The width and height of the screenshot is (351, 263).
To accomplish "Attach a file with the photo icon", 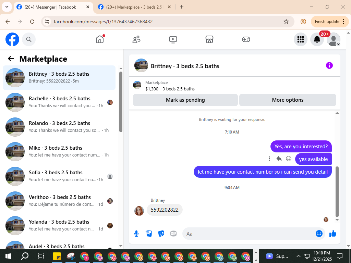I will [x=149, y=234].
